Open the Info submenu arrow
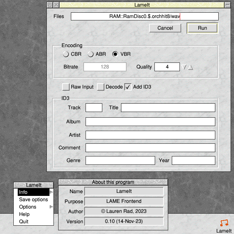Screen dimensions: 234x234 pyautogui.click(x=51, y=192)
